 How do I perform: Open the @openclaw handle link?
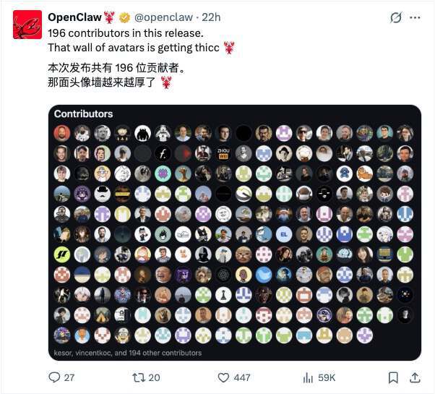163,17
